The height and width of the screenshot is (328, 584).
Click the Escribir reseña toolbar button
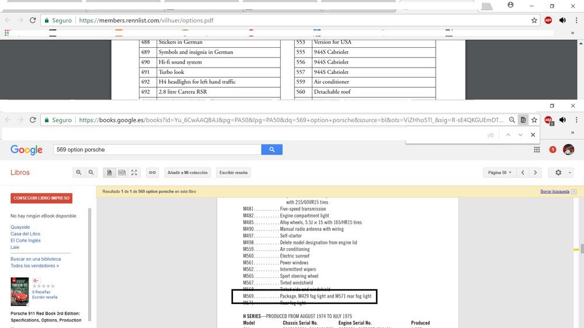(233, 172)
